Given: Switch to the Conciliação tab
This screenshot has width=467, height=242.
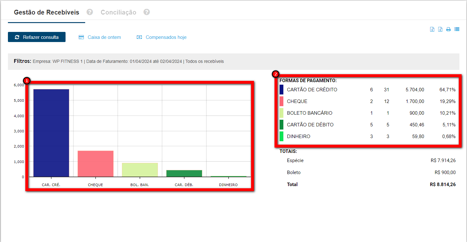Looking at the screenshot, I should pos(118,12).
